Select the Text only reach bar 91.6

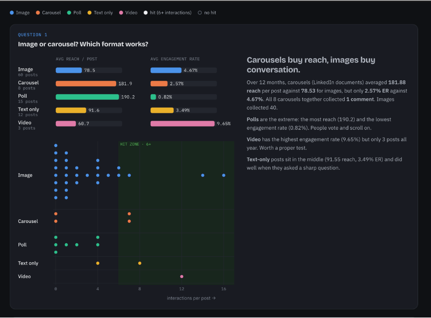71,110
